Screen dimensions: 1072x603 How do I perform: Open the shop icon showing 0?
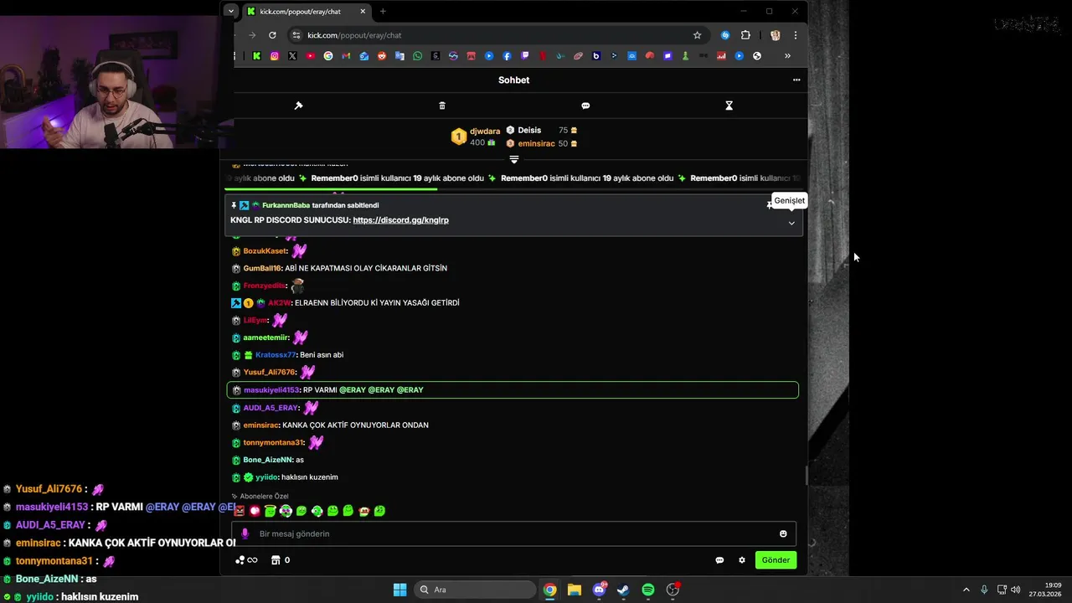281,560
